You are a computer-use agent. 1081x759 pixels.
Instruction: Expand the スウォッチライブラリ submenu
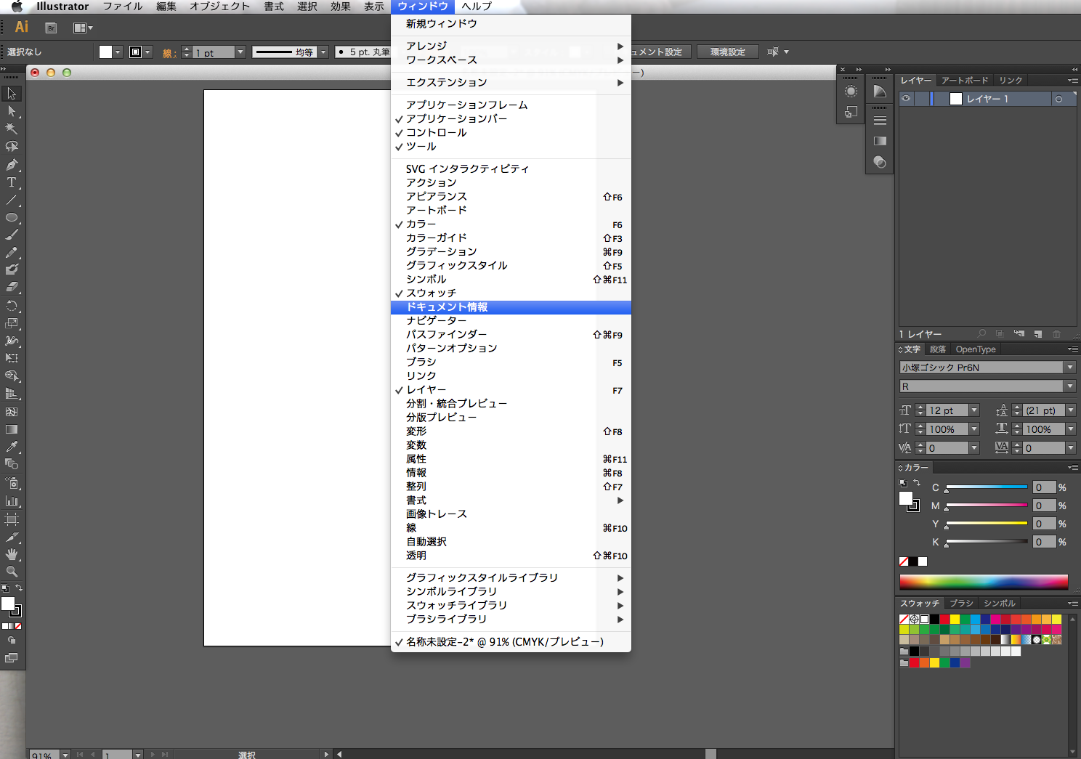point(511,605)
